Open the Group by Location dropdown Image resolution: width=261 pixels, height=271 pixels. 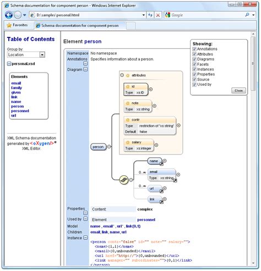[x=42, y=54]
